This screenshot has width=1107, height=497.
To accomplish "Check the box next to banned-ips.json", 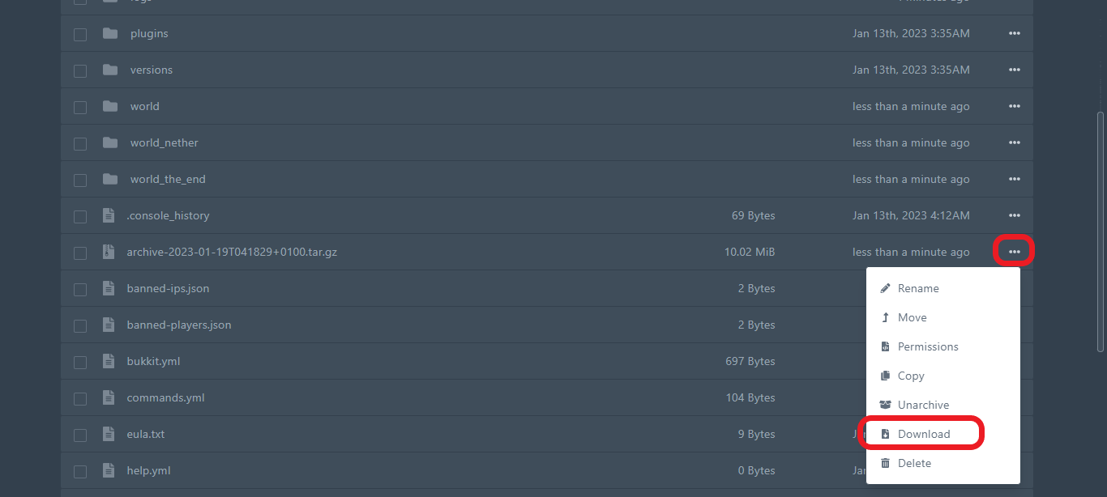I will click(x=80, y=289).
